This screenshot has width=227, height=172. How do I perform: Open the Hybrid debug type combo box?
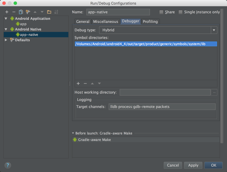coord(158,30)
